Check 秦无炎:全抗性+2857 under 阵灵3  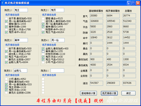[6, 60]
